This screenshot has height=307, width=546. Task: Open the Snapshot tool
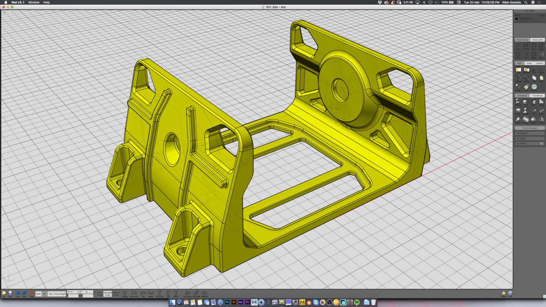point(204,293)
